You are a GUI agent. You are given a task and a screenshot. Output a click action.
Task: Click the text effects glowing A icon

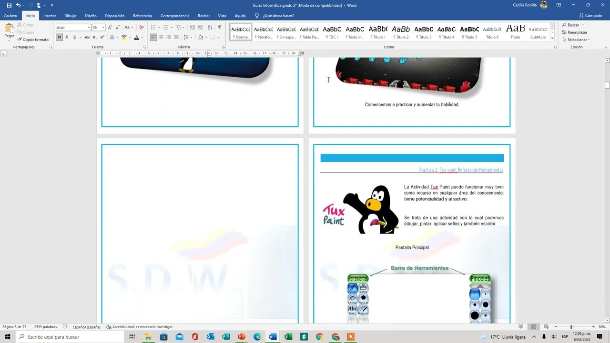(x=112, y=37)
